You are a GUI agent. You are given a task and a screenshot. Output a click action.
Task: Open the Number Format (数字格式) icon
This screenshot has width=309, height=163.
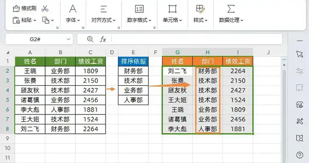tap(139, 9)
